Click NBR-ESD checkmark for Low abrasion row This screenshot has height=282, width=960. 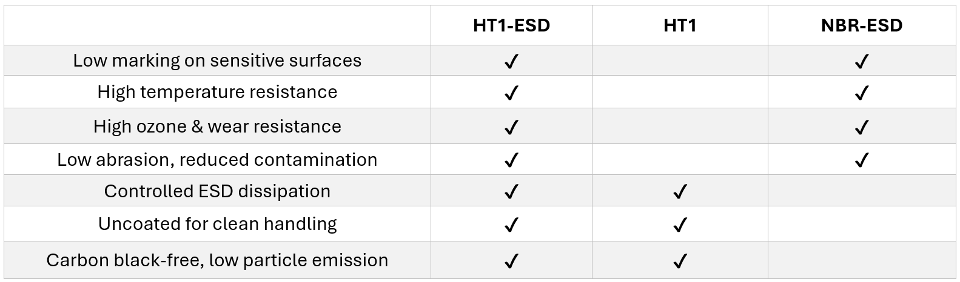[x=861, y=160]
